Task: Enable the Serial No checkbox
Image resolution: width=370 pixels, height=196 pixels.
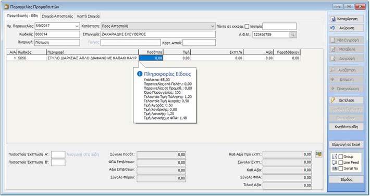Action: point(341,168)
